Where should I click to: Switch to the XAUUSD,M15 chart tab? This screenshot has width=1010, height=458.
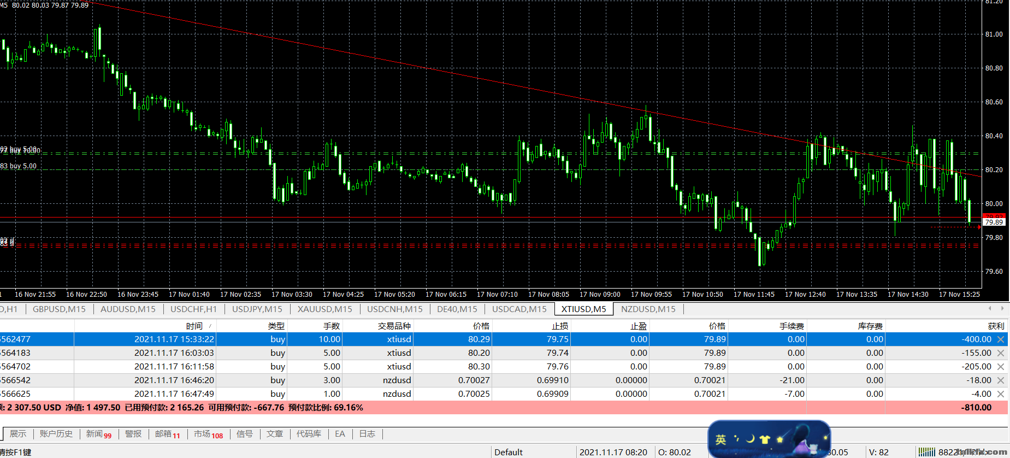click(324, 309)
